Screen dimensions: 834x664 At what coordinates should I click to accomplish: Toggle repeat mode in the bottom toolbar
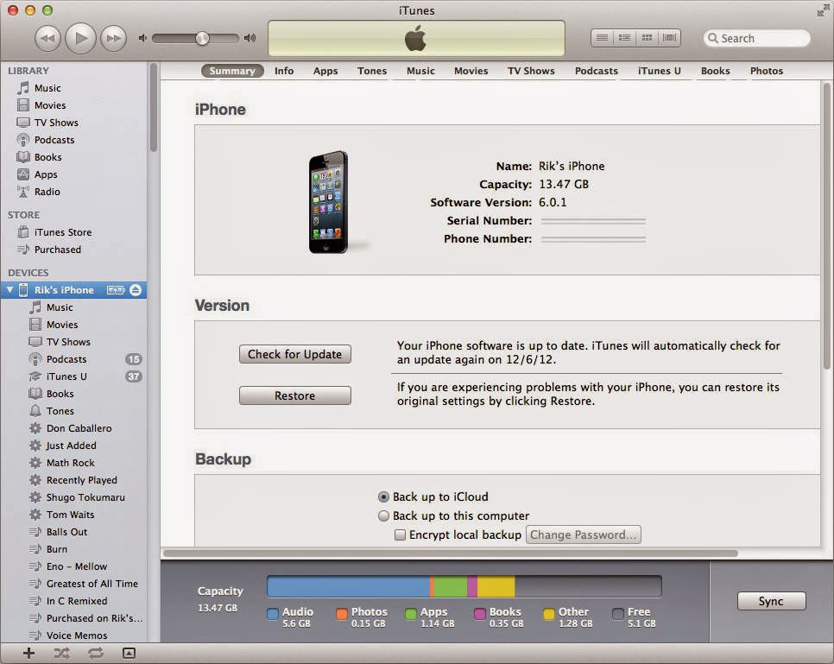[93, 654]
